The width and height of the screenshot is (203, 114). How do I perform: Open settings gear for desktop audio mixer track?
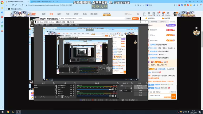point(116,89)
